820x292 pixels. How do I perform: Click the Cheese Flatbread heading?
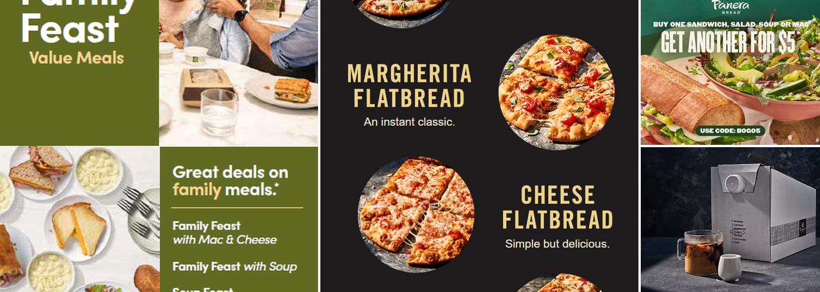click(557, 207)
